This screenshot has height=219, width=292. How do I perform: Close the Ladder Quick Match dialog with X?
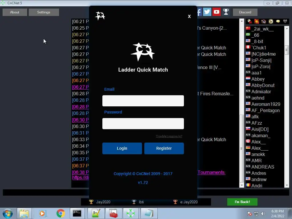pos(189,16)
